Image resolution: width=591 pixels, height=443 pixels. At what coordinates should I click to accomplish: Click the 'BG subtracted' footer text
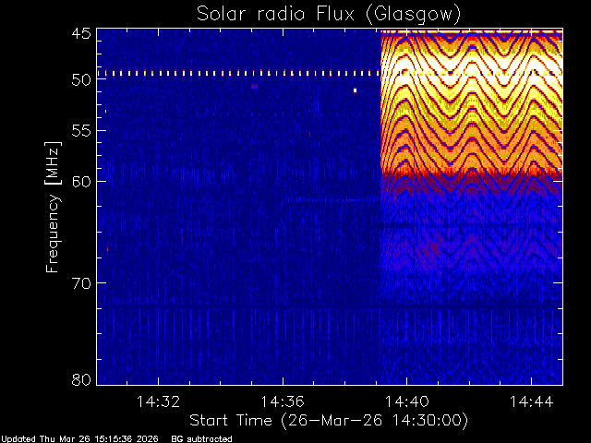pyautogui.click(x=201, y=439)
